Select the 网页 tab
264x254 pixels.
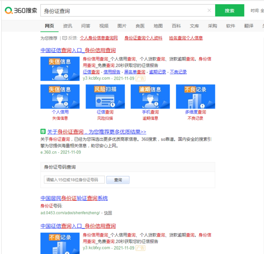49,26
